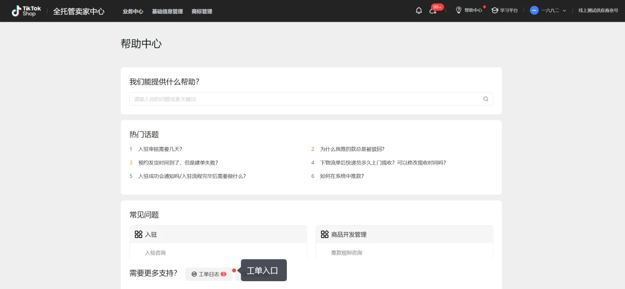Click the grid icon beside 入驻

(x=138, y=234)
